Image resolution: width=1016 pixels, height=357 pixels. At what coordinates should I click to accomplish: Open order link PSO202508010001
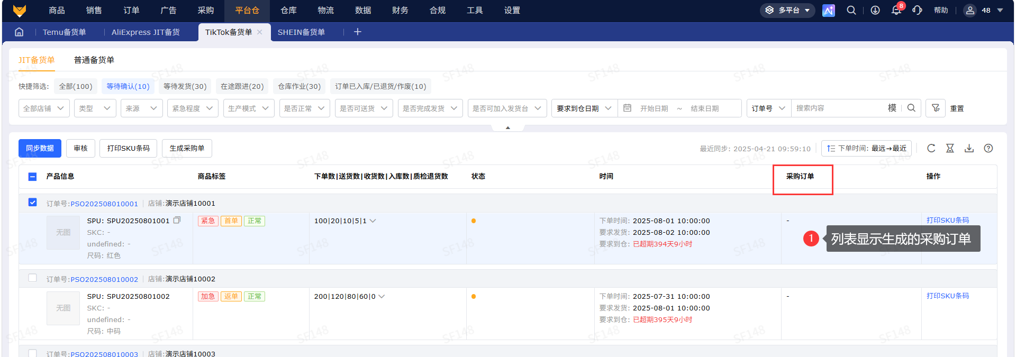tap(104, 204)
